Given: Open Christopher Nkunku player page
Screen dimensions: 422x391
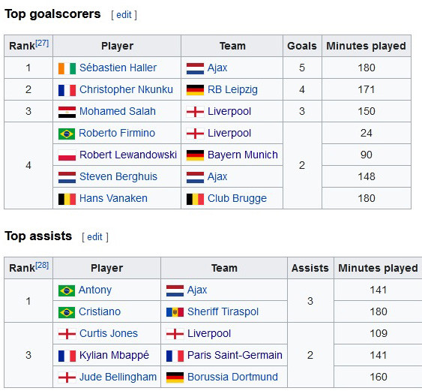Looking at the screenshot, I should tap(126, 89).
